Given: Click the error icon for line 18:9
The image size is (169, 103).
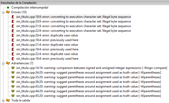Looking at the screenshot, I should (x=13, y=17).
